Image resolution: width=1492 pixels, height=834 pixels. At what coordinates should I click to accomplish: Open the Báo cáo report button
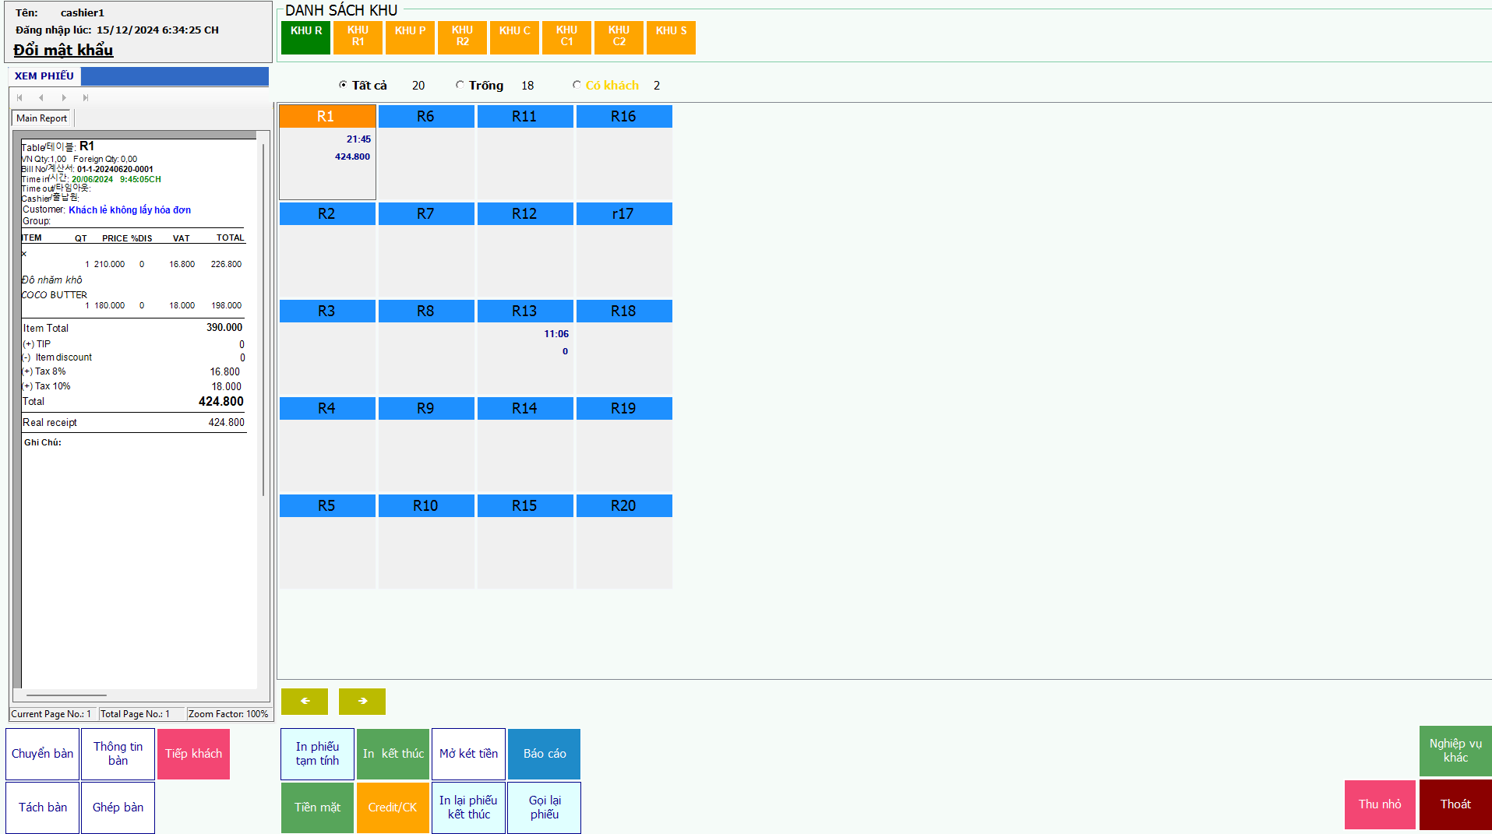(x=544, y=754)
